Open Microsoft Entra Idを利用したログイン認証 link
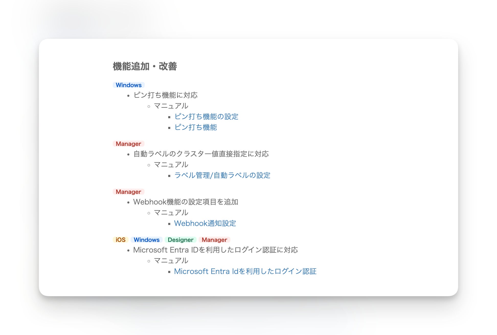 click(245, 271)
